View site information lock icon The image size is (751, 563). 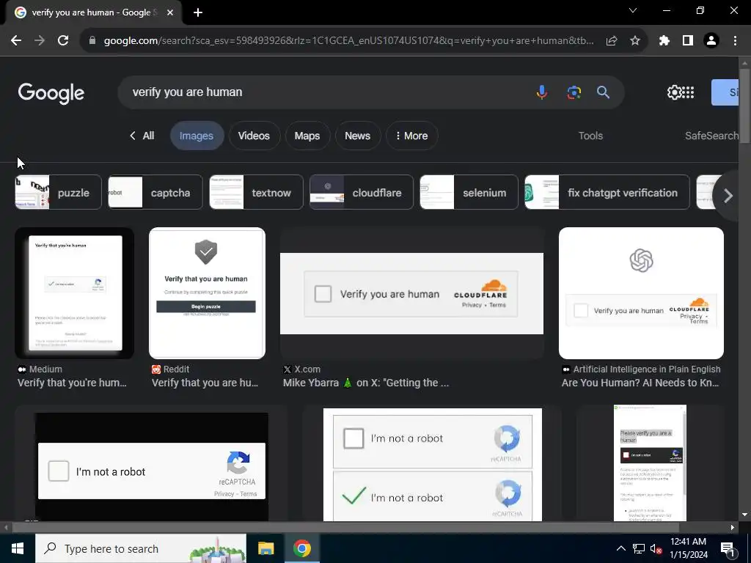point(92,41)
